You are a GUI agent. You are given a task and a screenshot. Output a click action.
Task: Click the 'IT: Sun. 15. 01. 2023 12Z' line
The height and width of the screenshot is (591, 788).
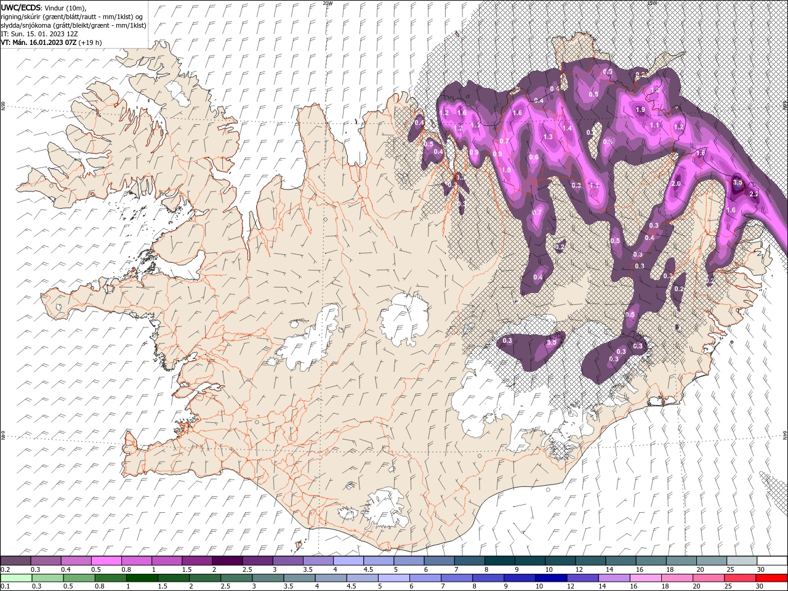(39, 34)
